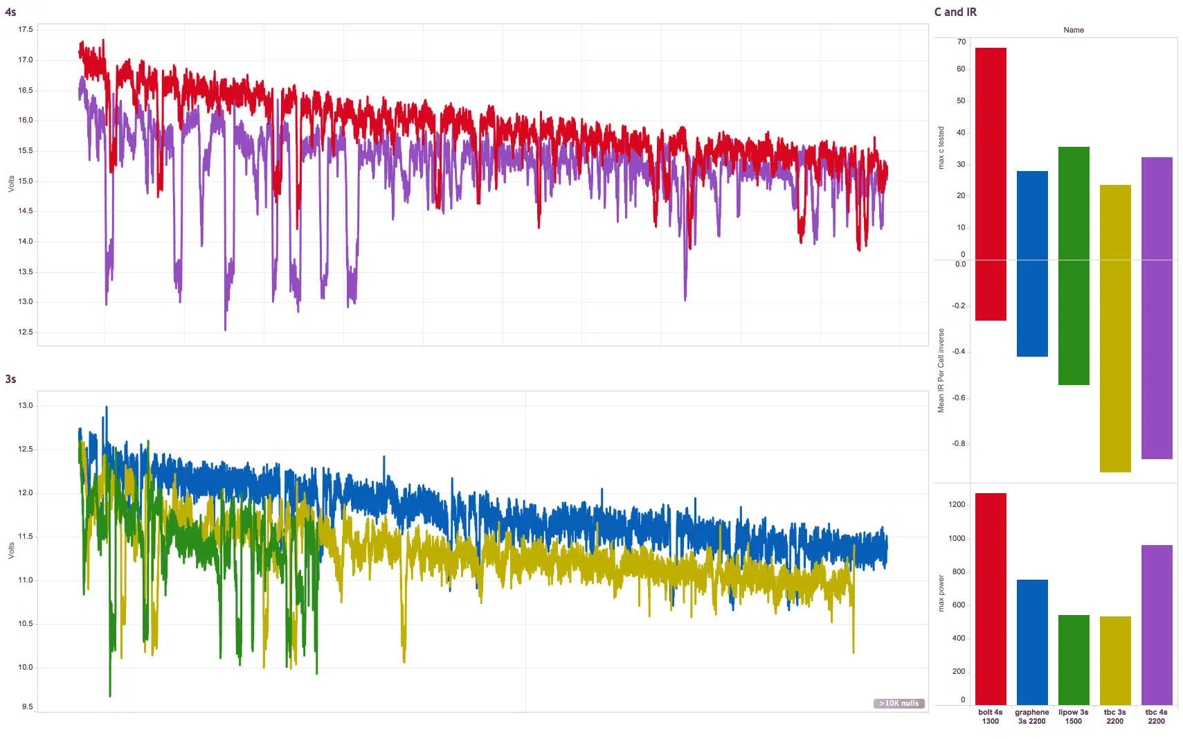
Task: Click the 'bolt 4s 1300' axis label
Action: [x=990, y=717]
